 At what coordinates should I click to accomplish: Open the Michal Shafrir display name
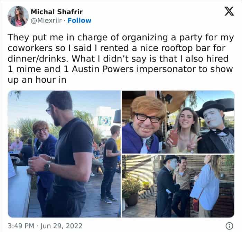[57, 12]
